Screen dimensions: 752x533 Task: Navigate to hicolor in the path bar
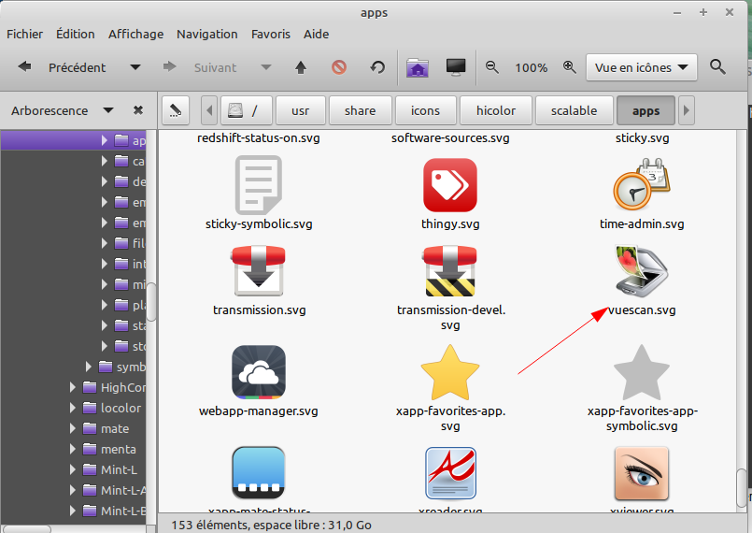[495, 110]
